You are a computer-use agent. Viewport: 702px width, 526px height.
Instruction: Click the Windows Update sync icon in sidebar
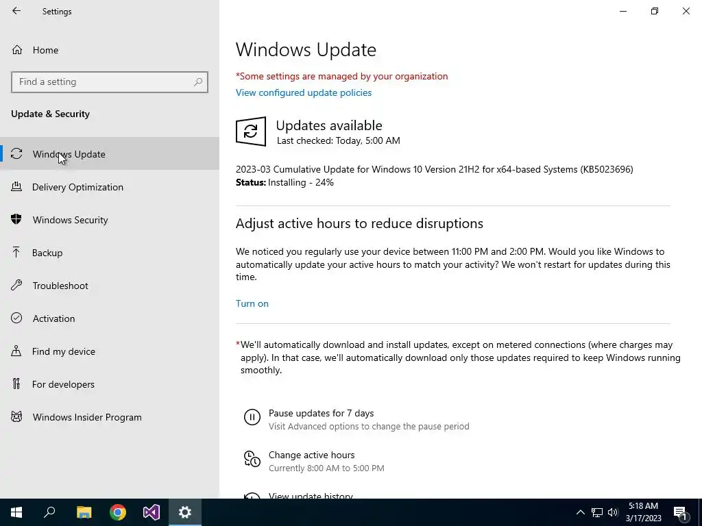(16, 154)
